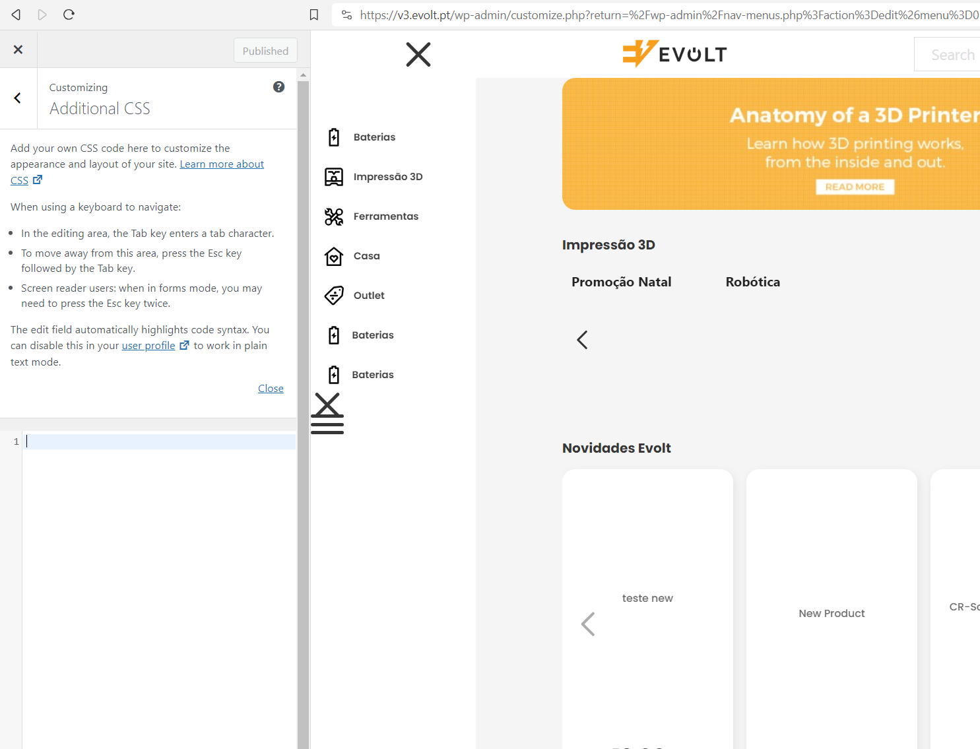Click the bookmark icon in address bar
This screenshot has width=980, height=749.
[314, 15]
